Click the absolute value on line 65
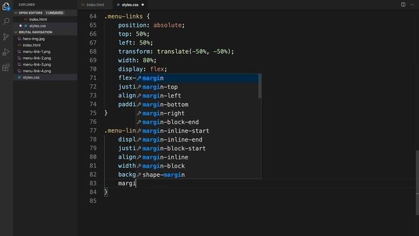Screen dimensions: 419x236 pos(168,25)
